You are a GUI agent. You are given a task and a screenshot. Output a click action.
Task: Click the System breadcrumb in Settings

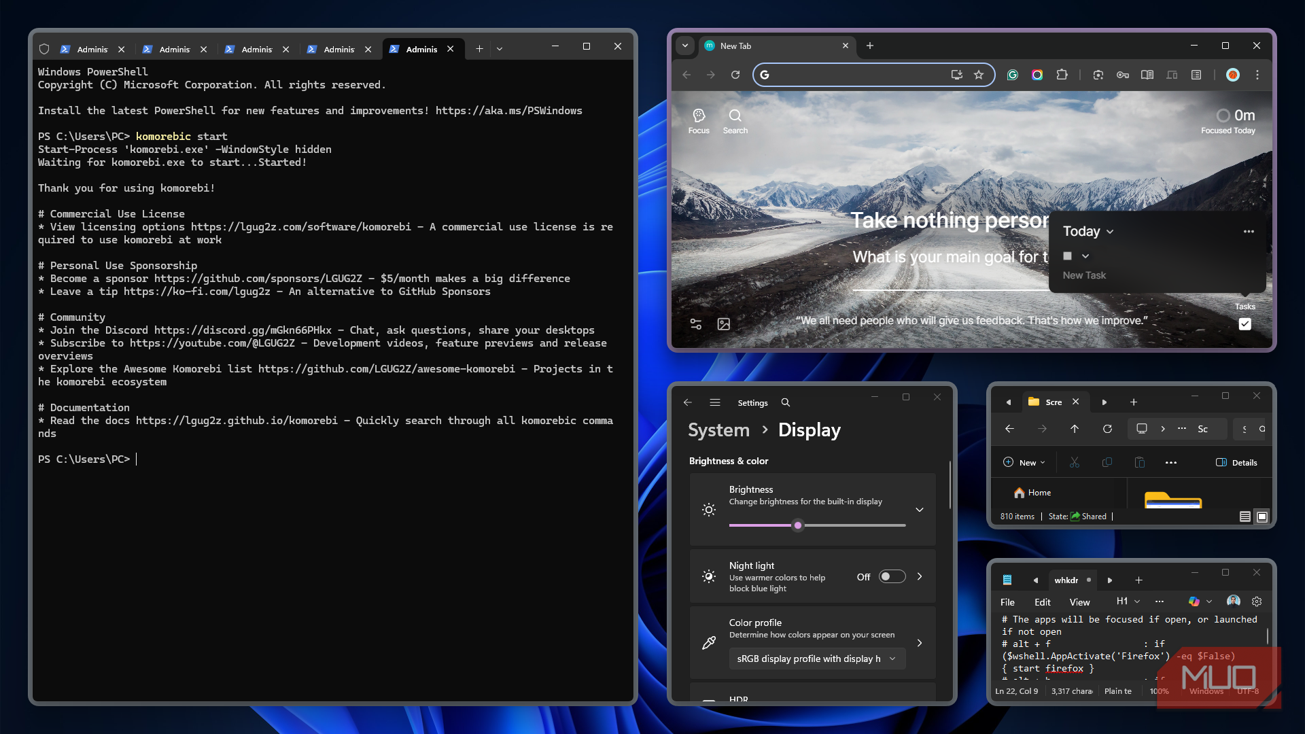click(718, 430)
